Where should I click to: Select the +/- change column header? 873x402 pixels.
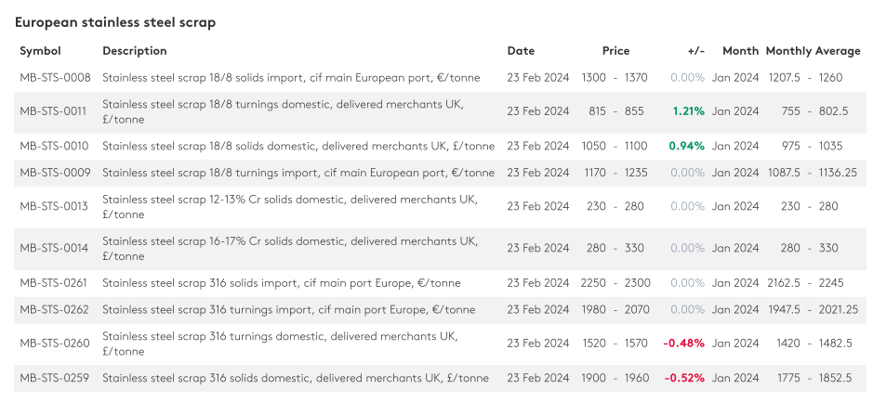pos(695,51)
